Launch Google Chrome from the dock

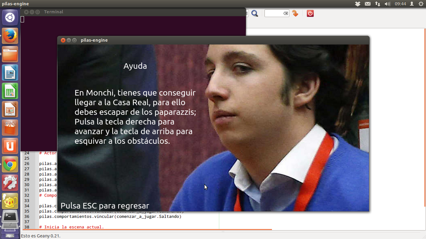coord(10,165)
